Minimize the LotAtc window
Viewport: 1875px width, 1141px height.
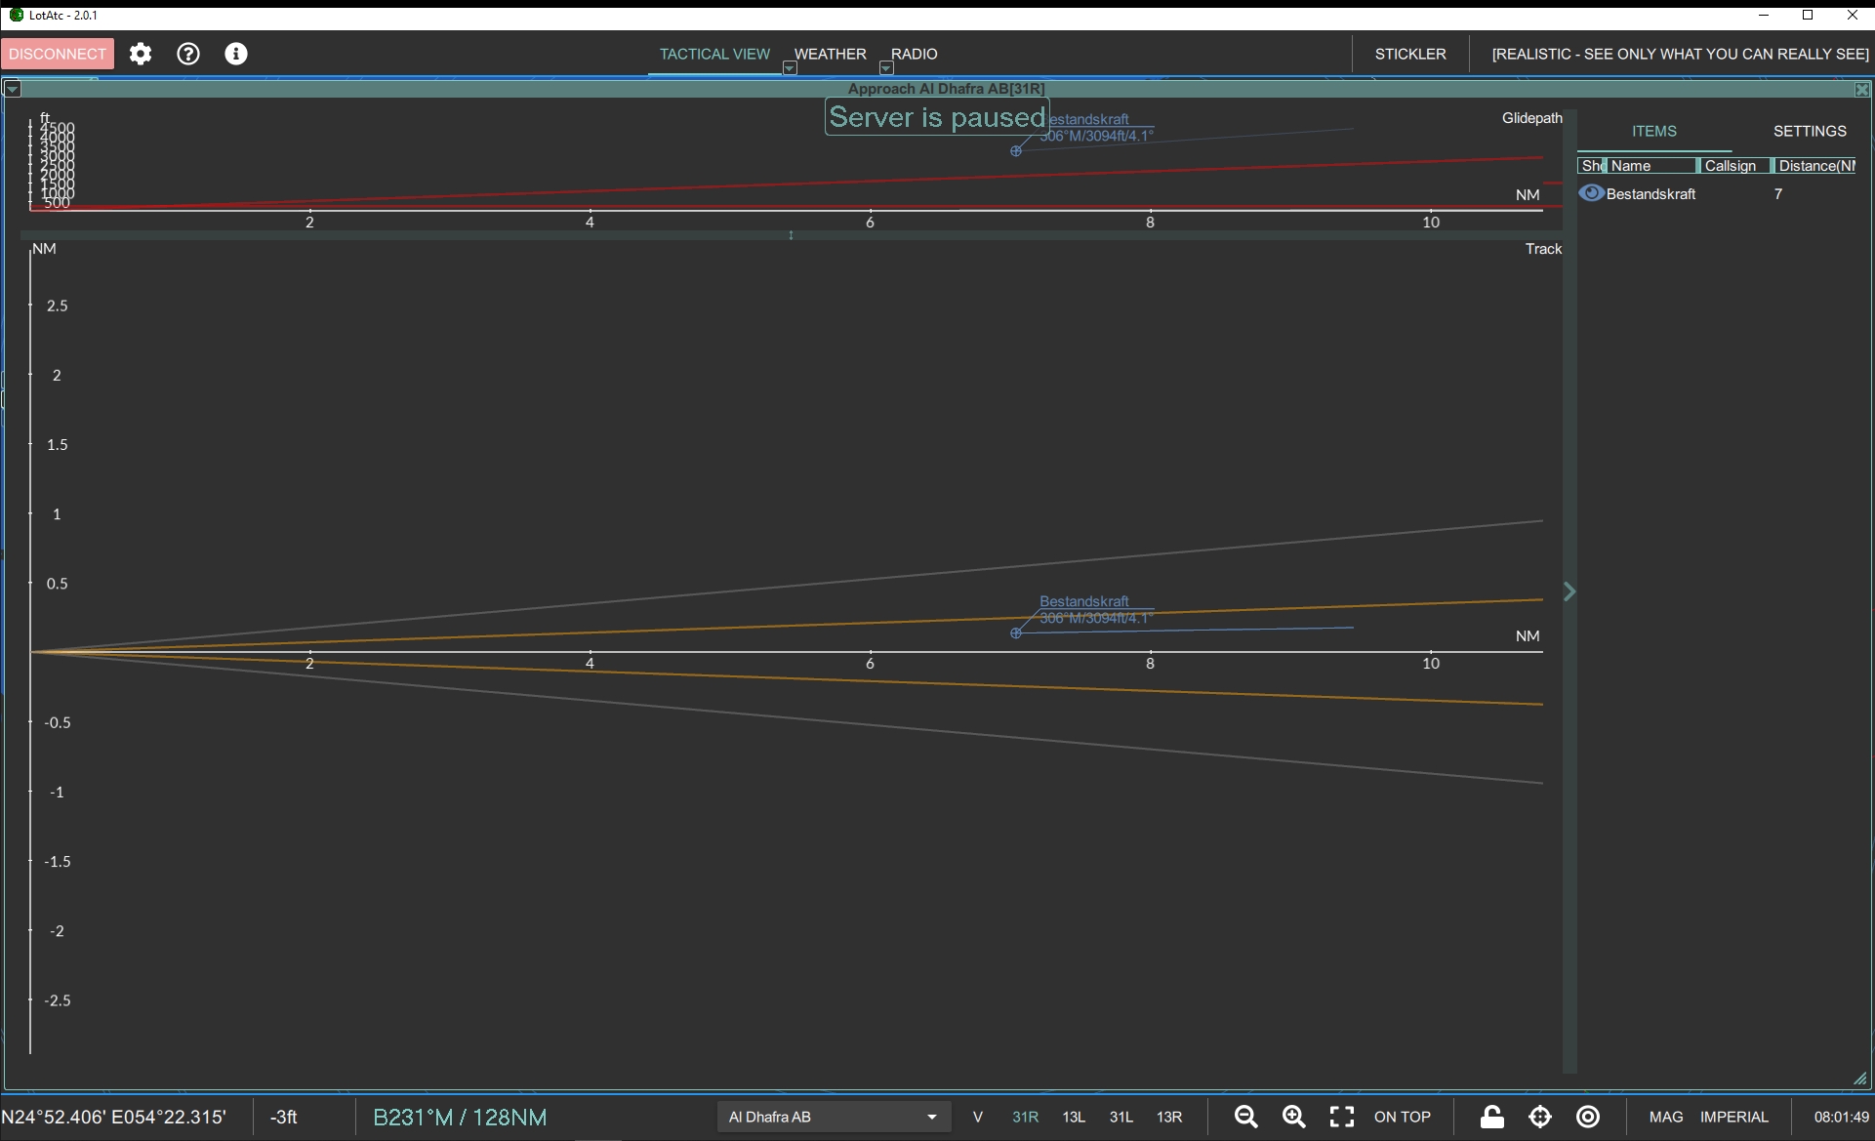point(1764,15)
